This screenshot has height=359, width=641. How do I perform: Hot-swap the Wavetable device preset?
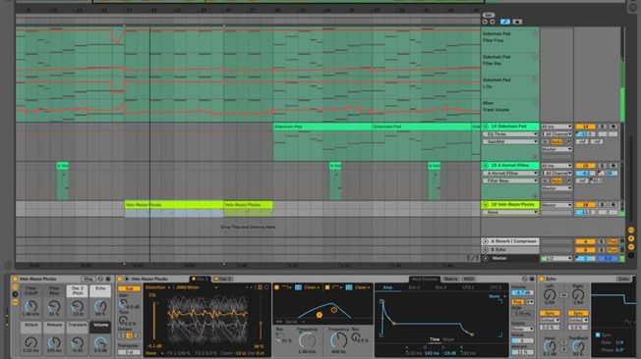click(524, 279)
